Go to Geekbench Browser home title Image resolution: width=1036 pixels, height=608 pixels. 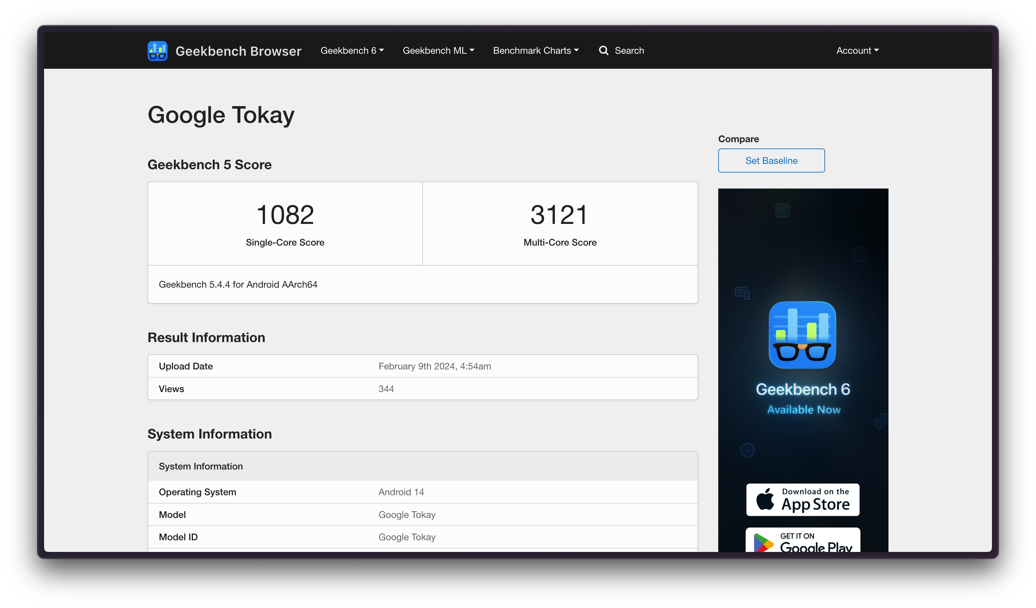point(238,51)
